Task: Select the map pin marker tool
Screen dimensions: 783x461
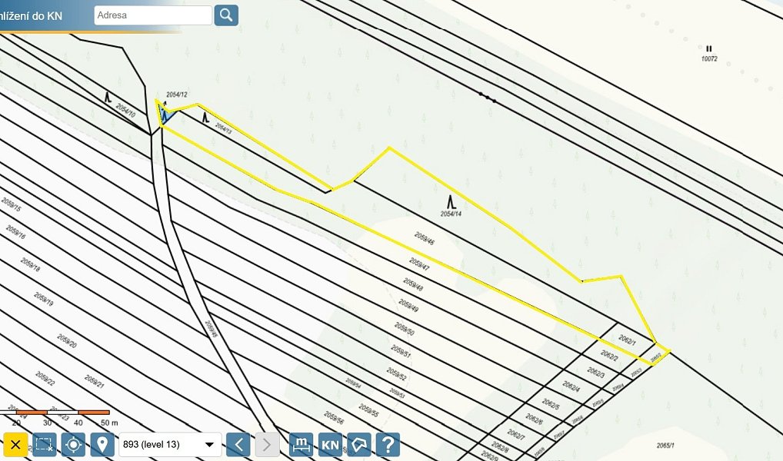Action: (x=102, y=444)
